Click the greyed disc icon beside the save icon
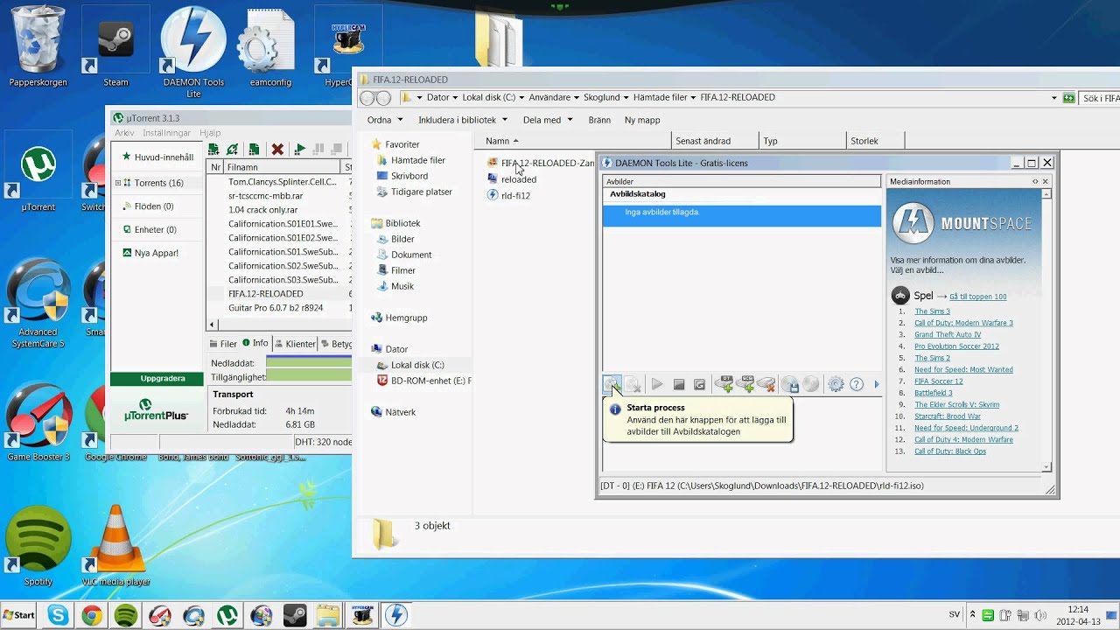Viewport: 1120px width, 630px height. [x=811, y=384]
